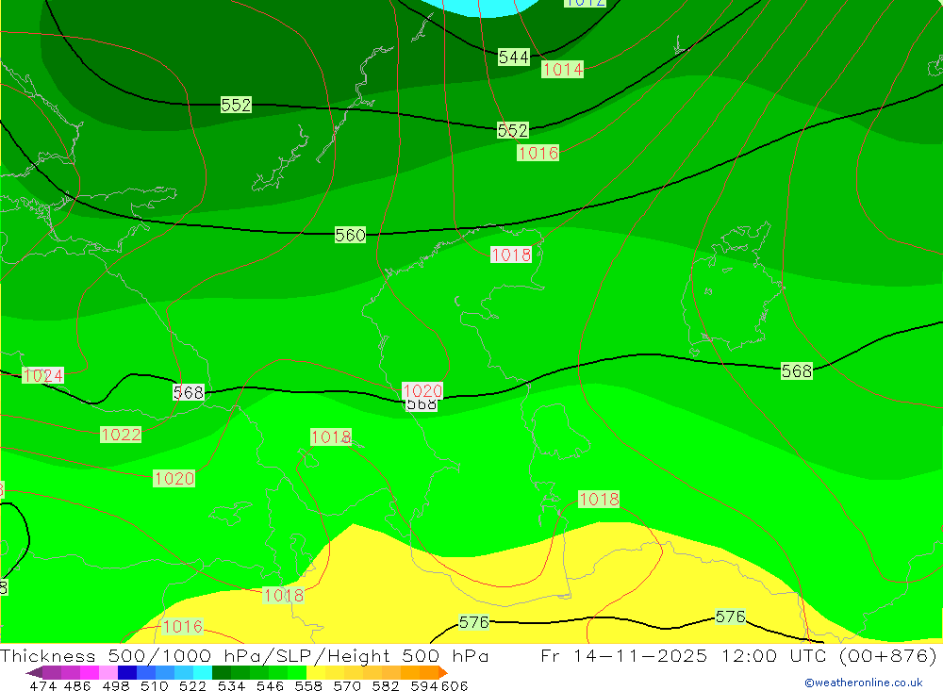
Task: Click the 560 height contour label
Action: click(350, 235)
